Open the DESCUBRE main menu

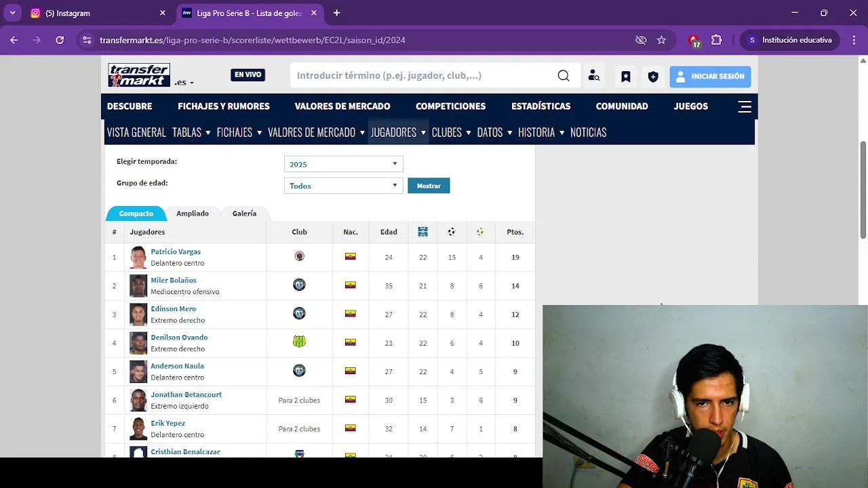pos(130,106)
